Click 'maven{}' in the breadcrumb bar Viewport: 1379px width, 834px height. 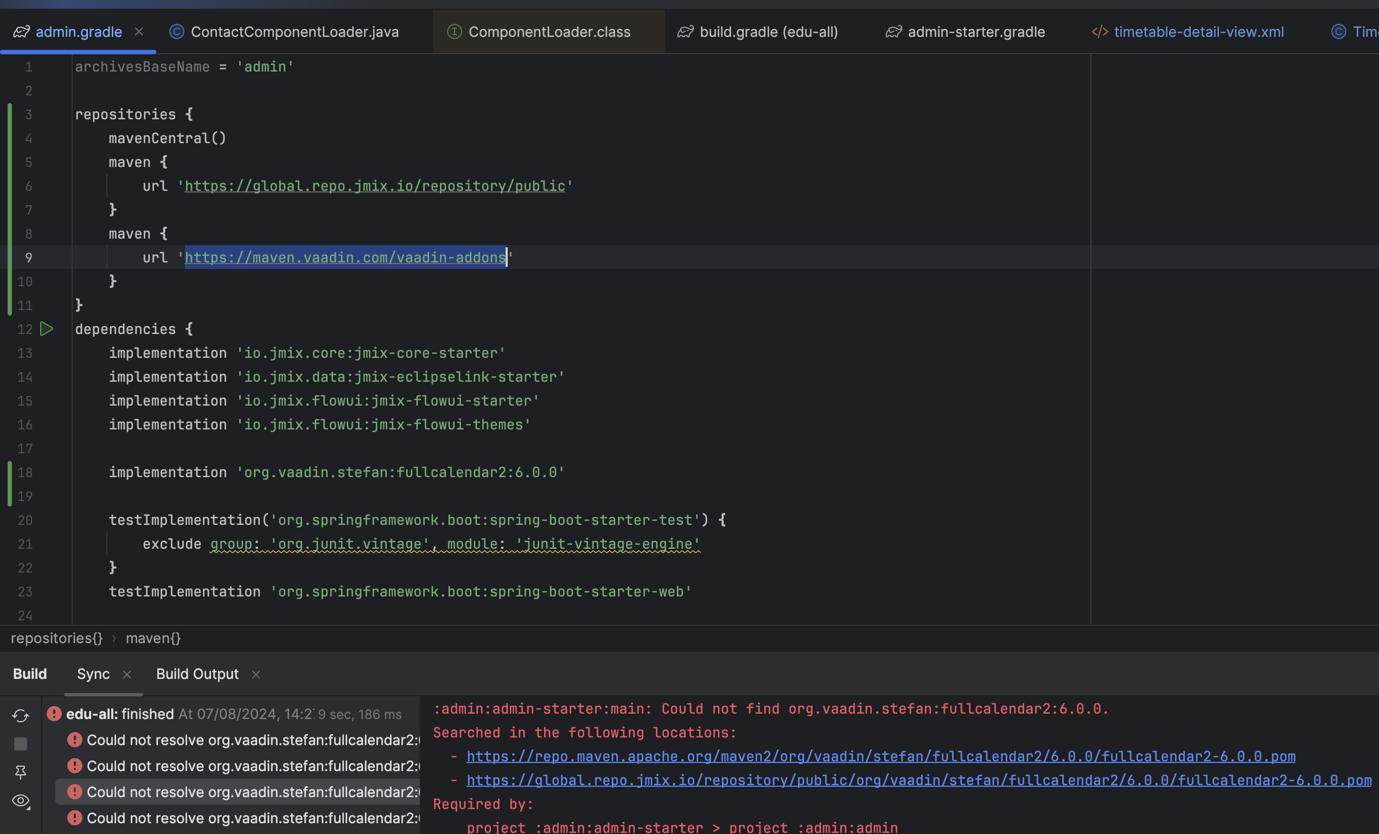154,638
